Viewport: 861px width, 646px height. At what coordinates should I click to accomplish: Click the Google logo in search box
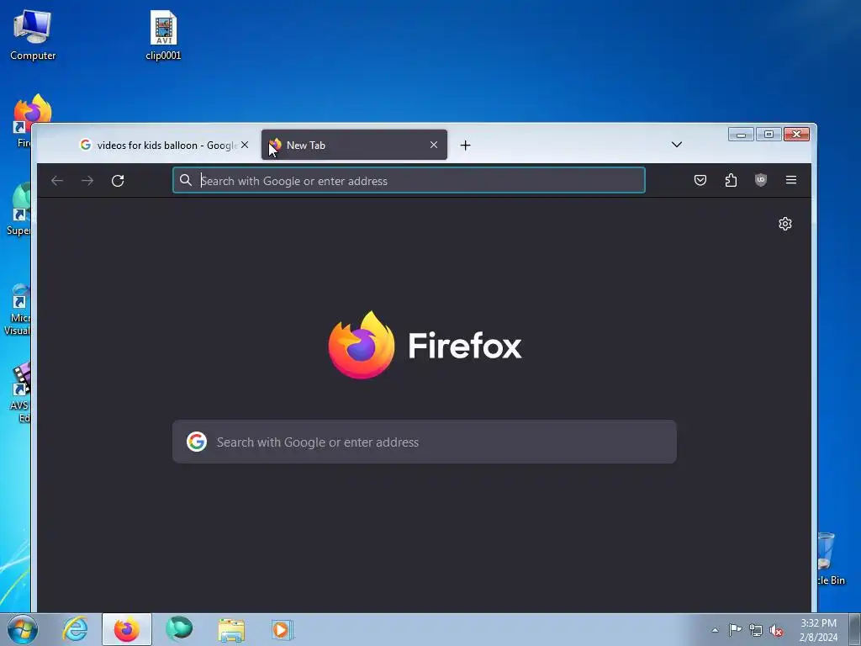197,442
